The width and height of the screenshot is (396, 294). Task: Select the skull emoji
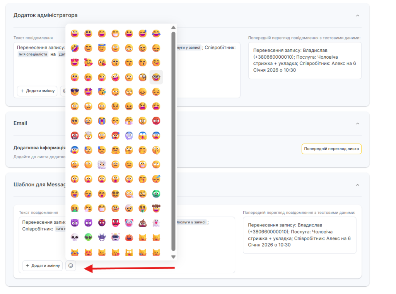(x=75, y=237)
